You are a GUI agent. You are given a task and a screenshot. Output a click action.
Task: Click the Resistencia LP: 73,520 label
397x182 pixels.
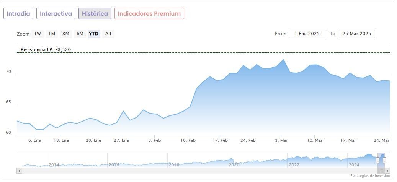click(46, 50)
